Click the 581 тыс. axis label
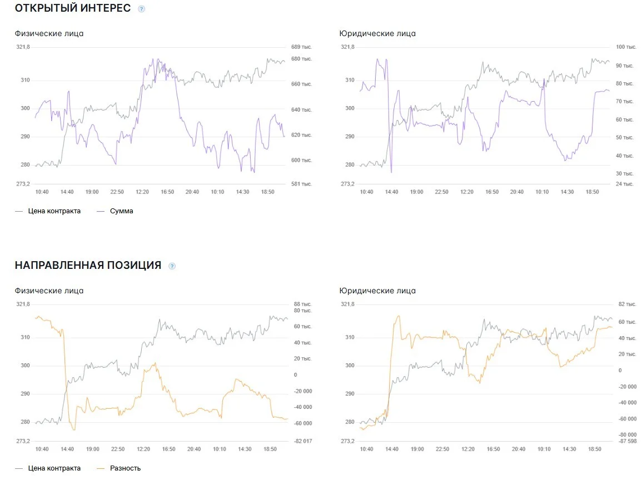The width and height of the screenshot is (642, 480). (x=301, y=184)
